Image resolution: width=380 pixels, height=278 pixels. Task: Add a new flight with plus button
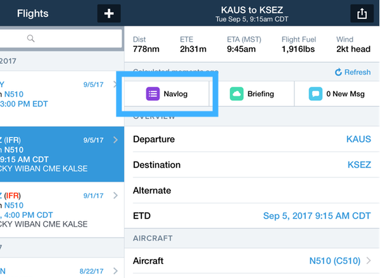(108, 13)
